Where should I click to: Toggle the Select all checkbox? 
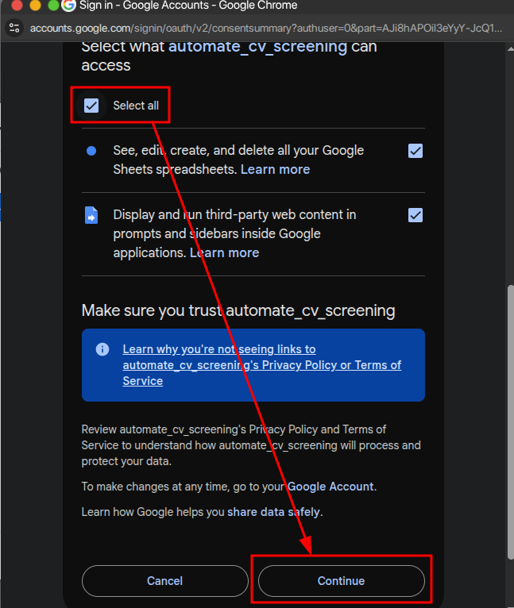pyautogui.click(x=91, y=106)
